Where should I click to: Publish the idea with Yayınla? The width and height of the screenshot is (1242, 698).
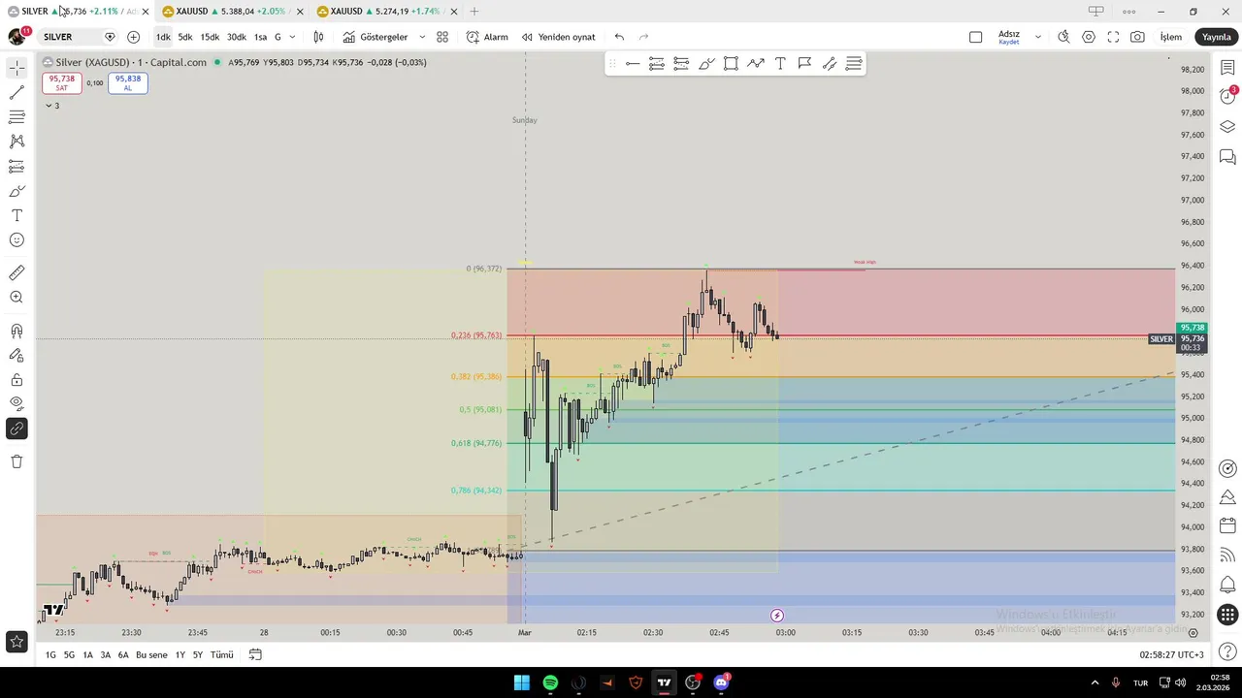1217,37
